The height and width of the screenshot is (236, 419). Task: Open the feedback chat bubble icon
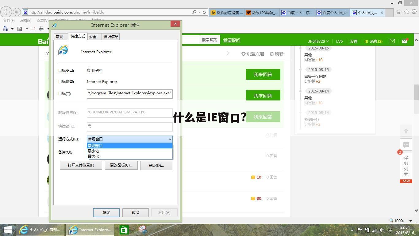click(406, 145)
